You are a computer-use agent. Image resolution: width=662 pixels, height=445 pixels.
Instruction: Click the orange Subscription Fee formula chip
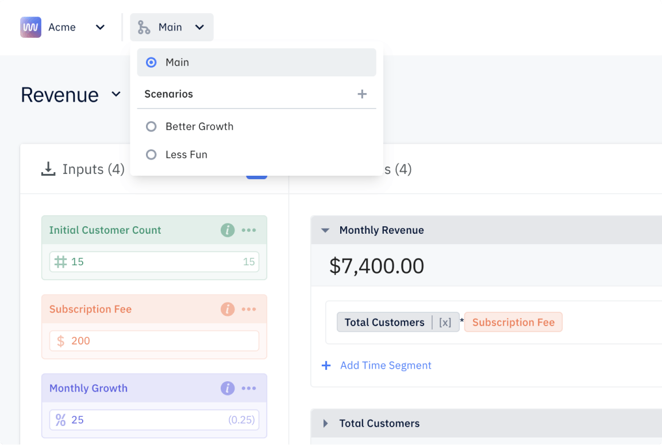(513, 322)
